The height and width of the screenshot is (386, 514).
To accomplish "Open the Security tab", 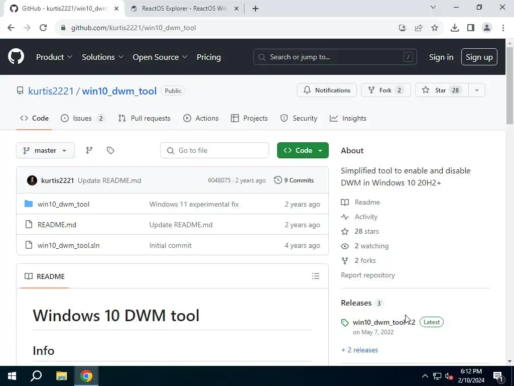I will [x=299, y=118].
